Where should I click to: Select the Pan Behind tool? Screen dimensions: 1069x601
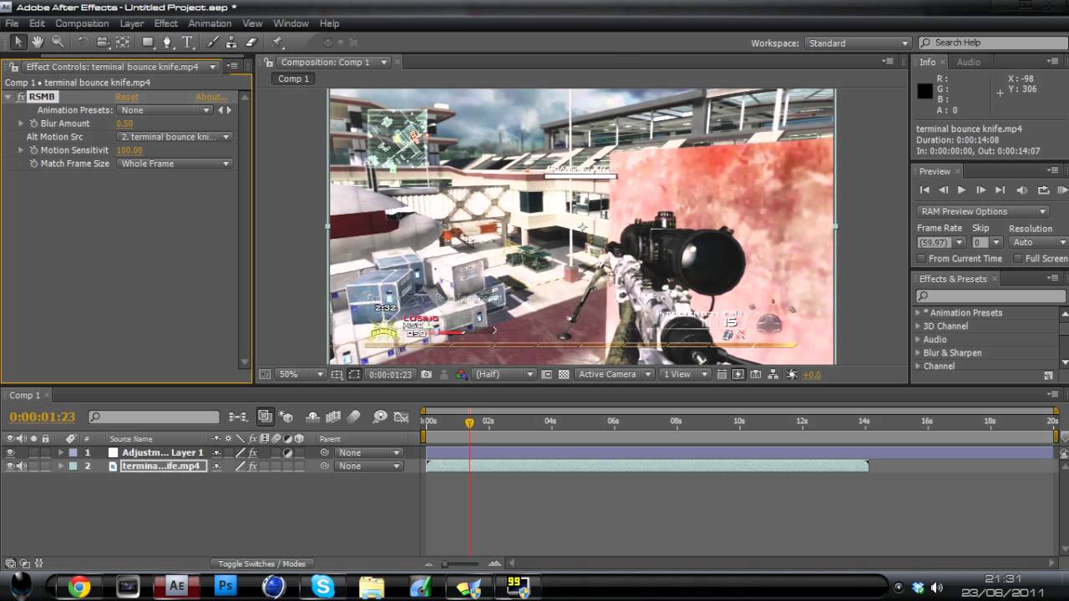coord(123,42)
